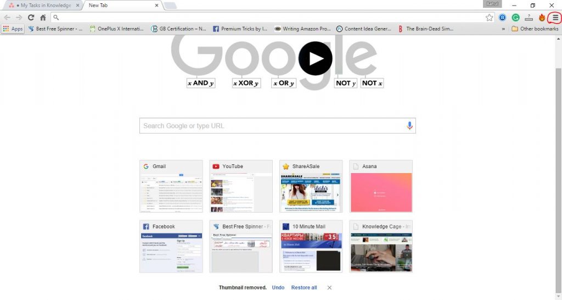Open Content Idea Gener... bookmark

click(364, 29)
